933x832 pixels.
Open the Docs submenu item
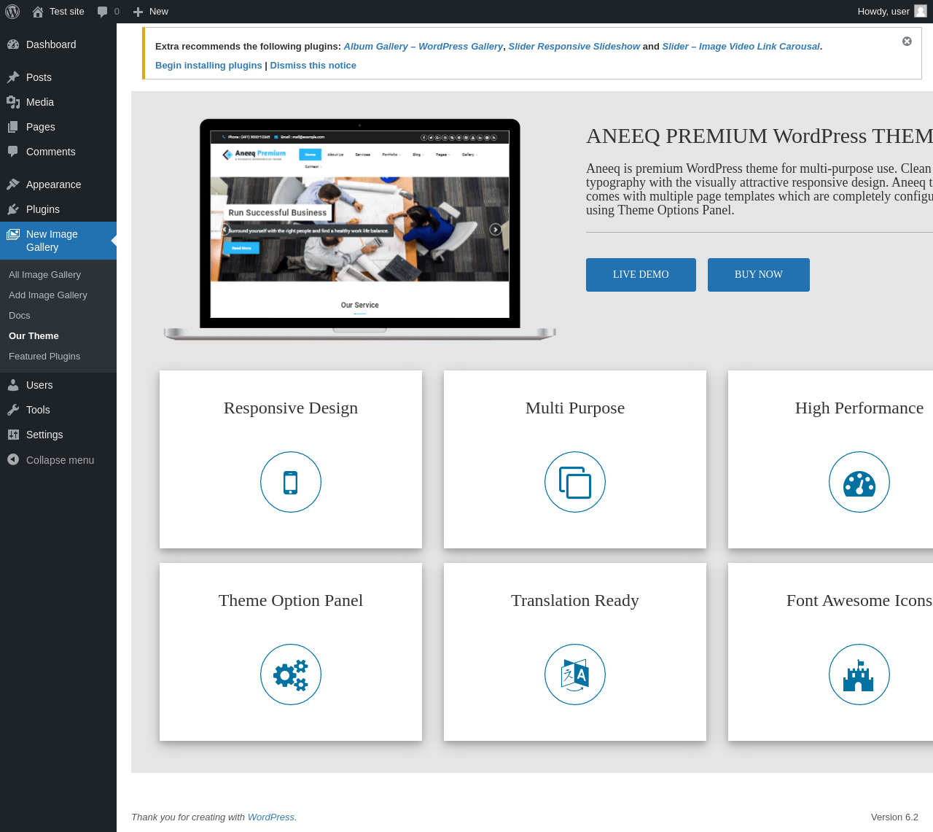[20, 316]
